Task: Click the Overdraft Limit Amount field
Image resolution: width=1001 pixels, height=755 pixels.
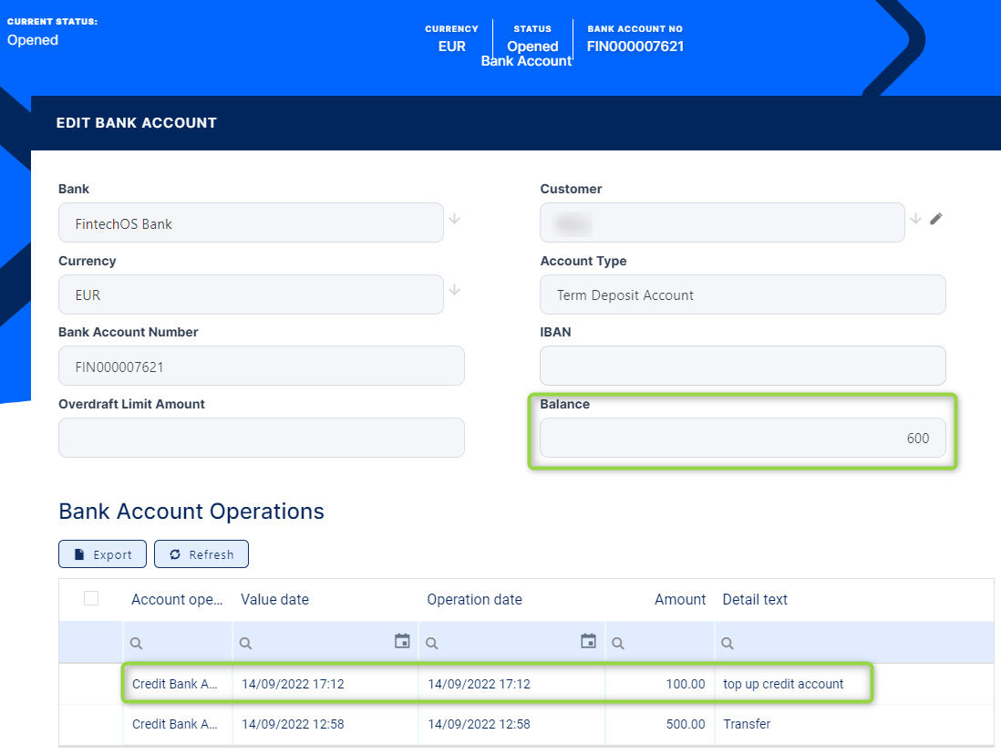Action: click(261, 438)
